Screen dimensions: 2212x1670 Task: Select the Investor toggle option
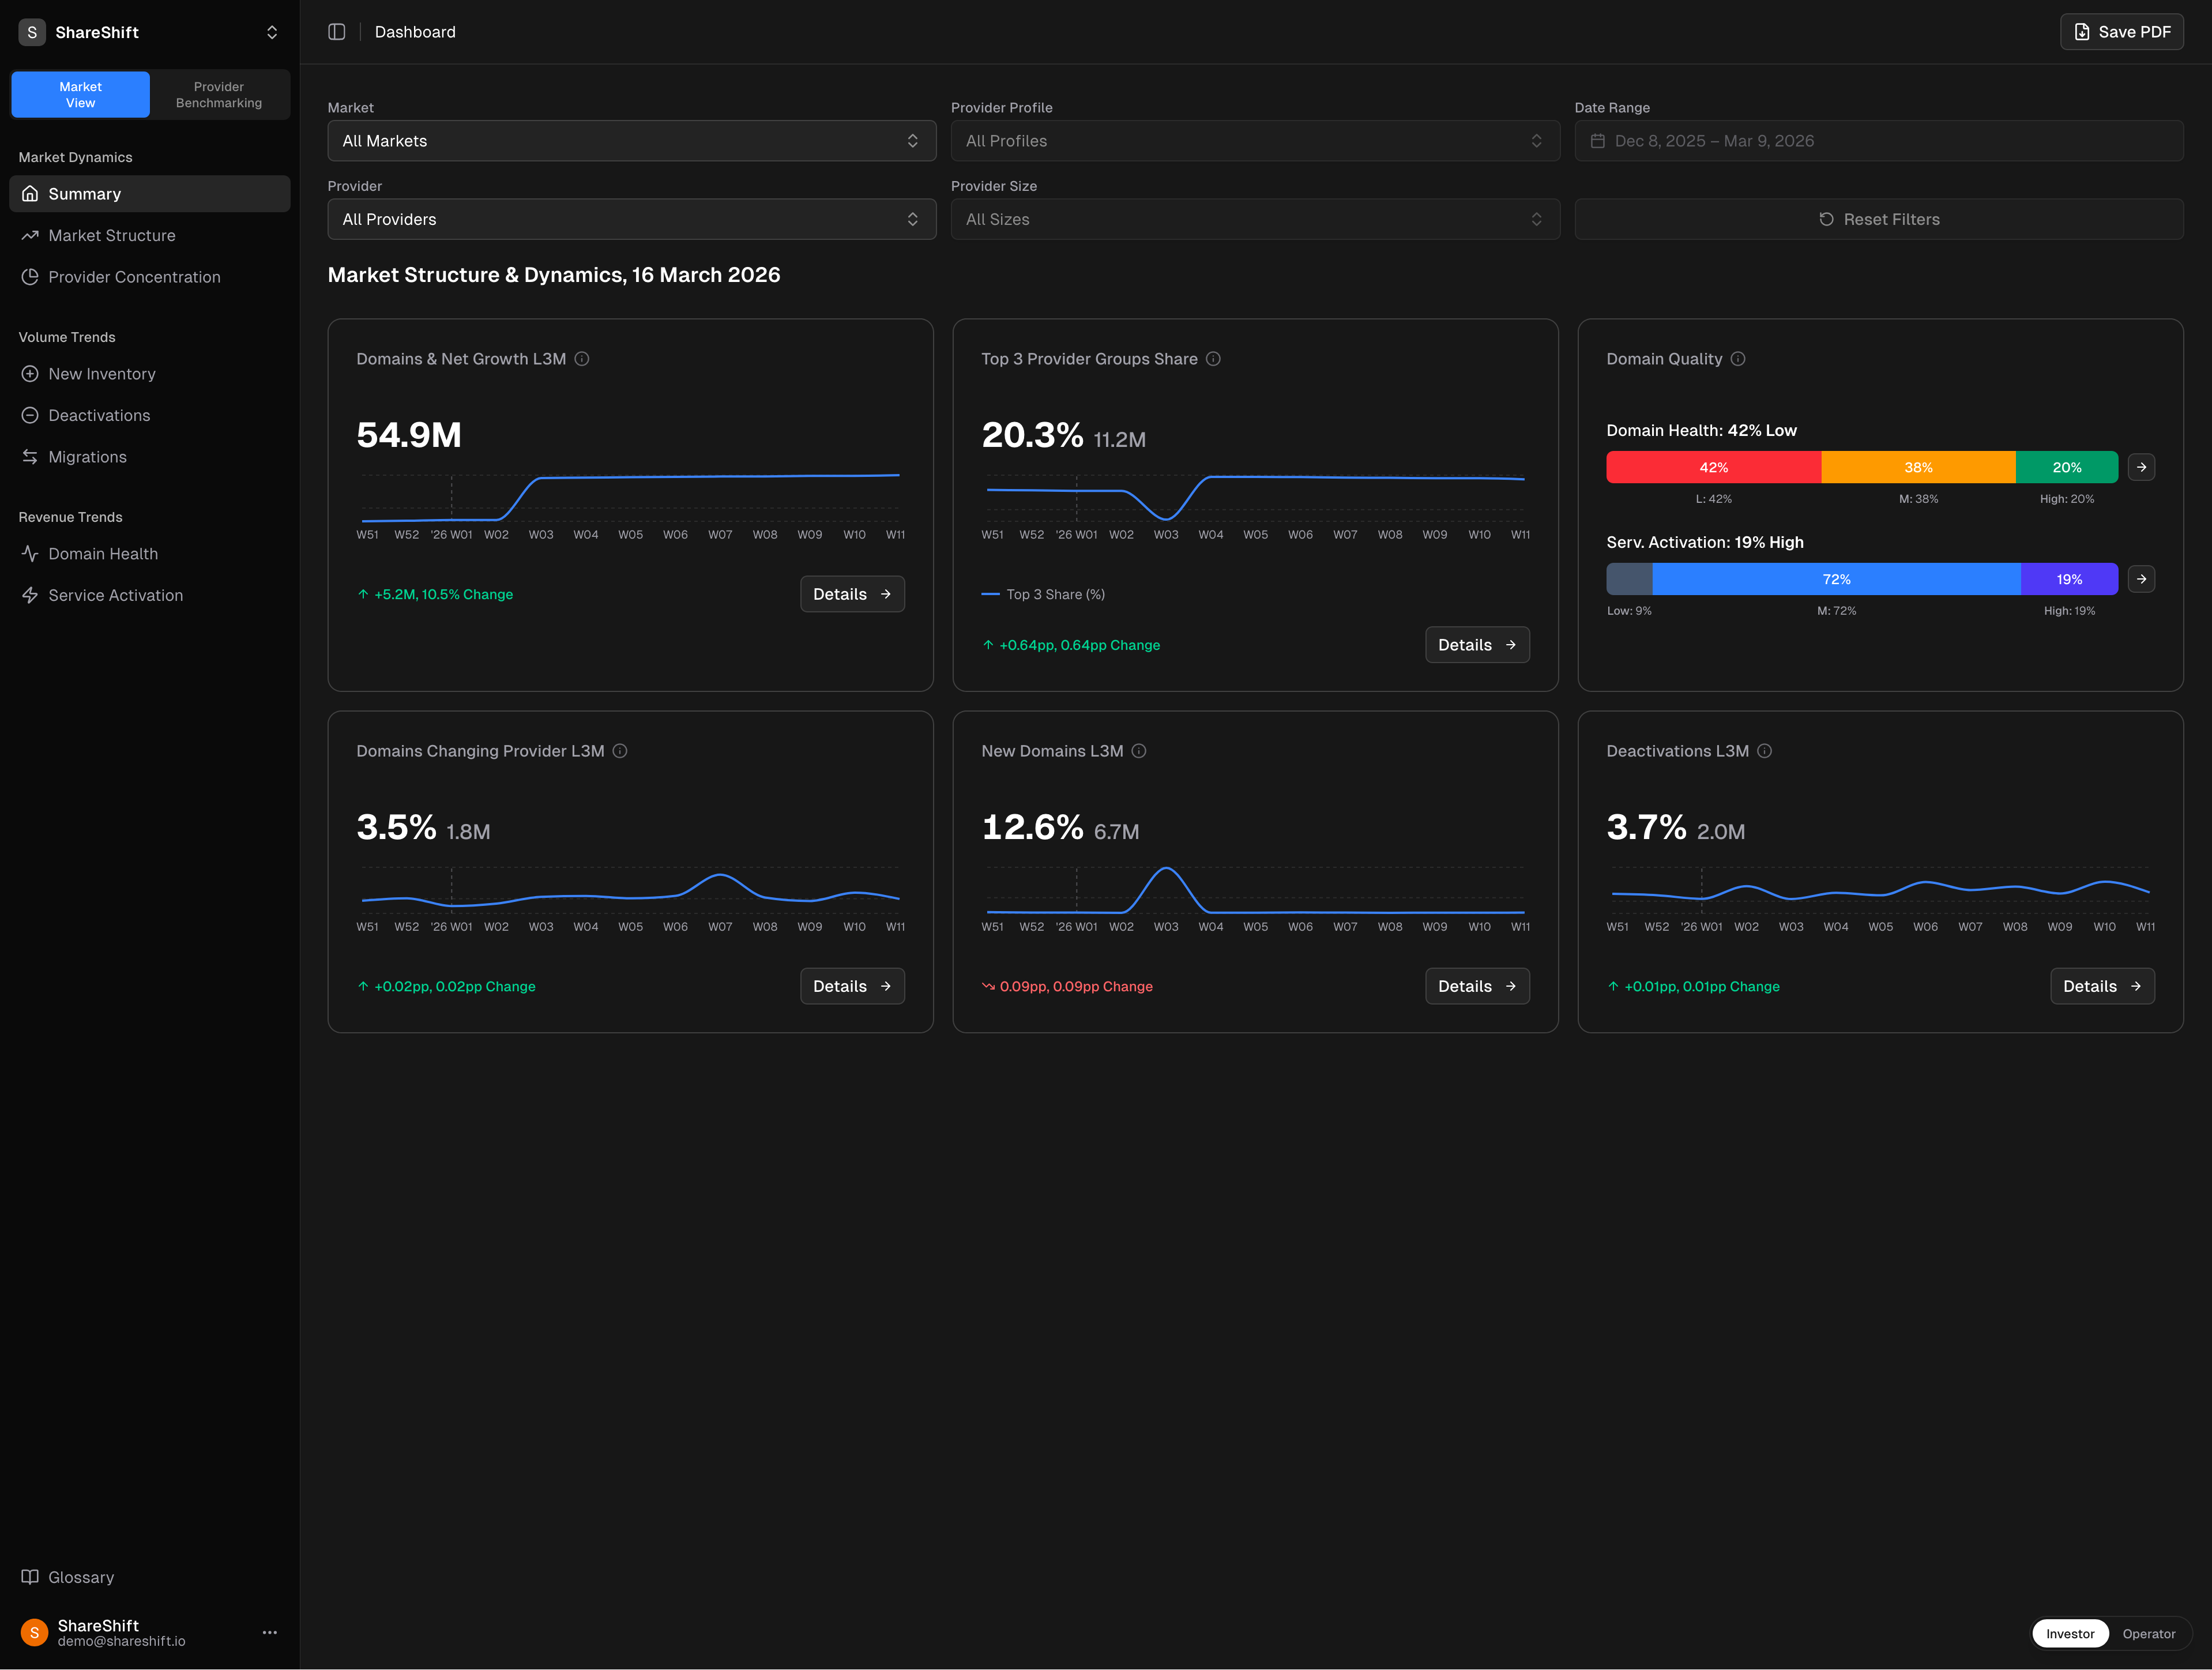[2070, 1634]
